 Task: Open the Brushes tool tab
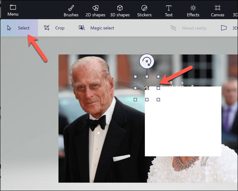(x=71, y=11)
